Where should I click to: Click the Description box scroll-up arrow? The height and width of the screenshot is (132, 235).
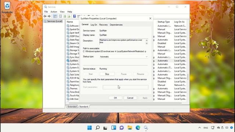(147, 40)
